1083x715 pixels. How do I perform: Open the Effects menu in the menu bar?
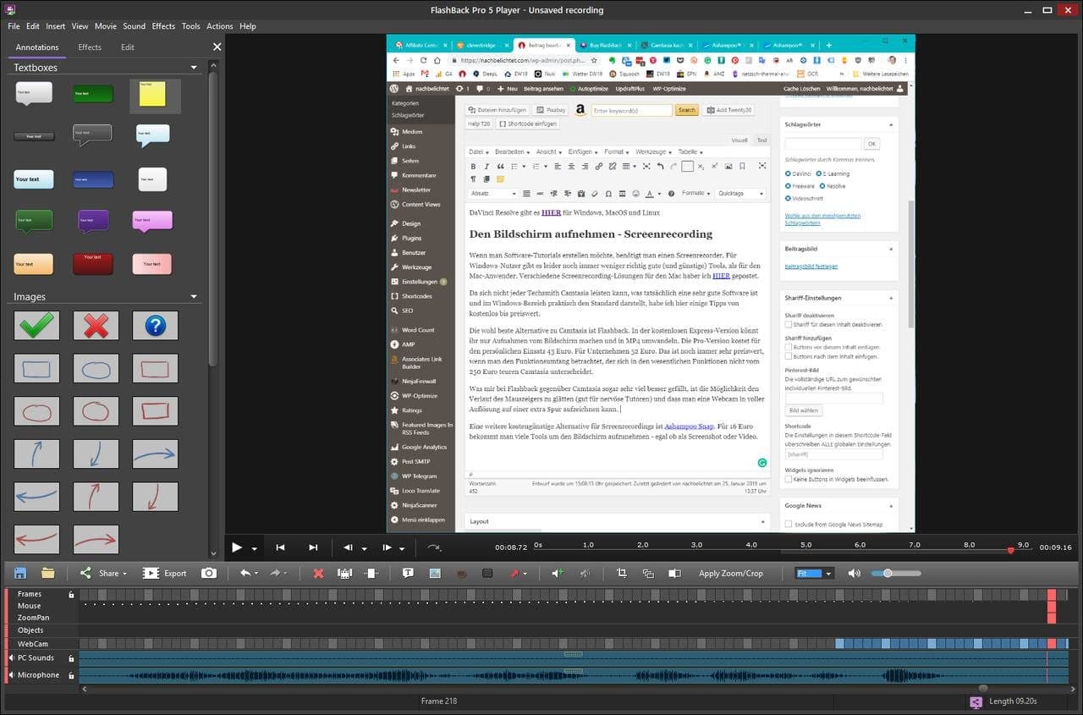(x=163, y=26)
